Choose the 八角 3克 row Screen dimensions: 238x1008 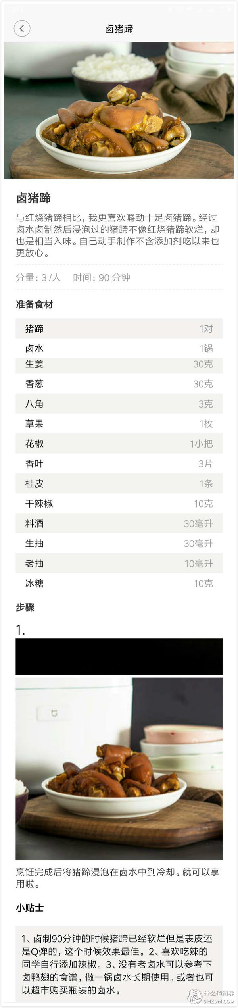119,404
